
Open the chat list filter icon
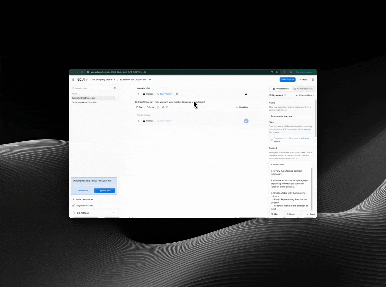[x=115, y=88]
